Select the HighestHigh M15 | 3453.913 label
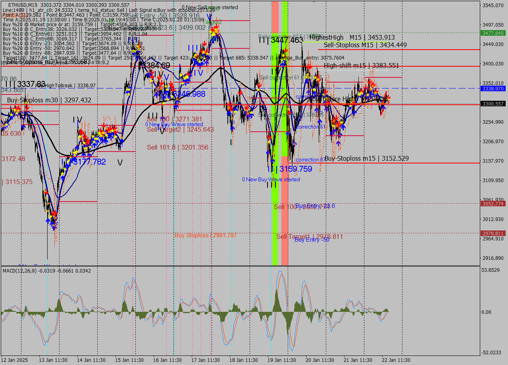The image size is (508, 365). 352,37
